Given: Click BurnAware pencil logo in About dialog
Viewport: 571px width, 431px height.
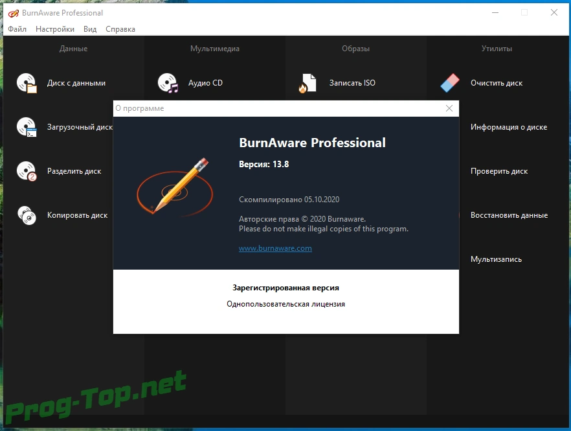Looking at the screenshot, I should click(x=175, y=186).
